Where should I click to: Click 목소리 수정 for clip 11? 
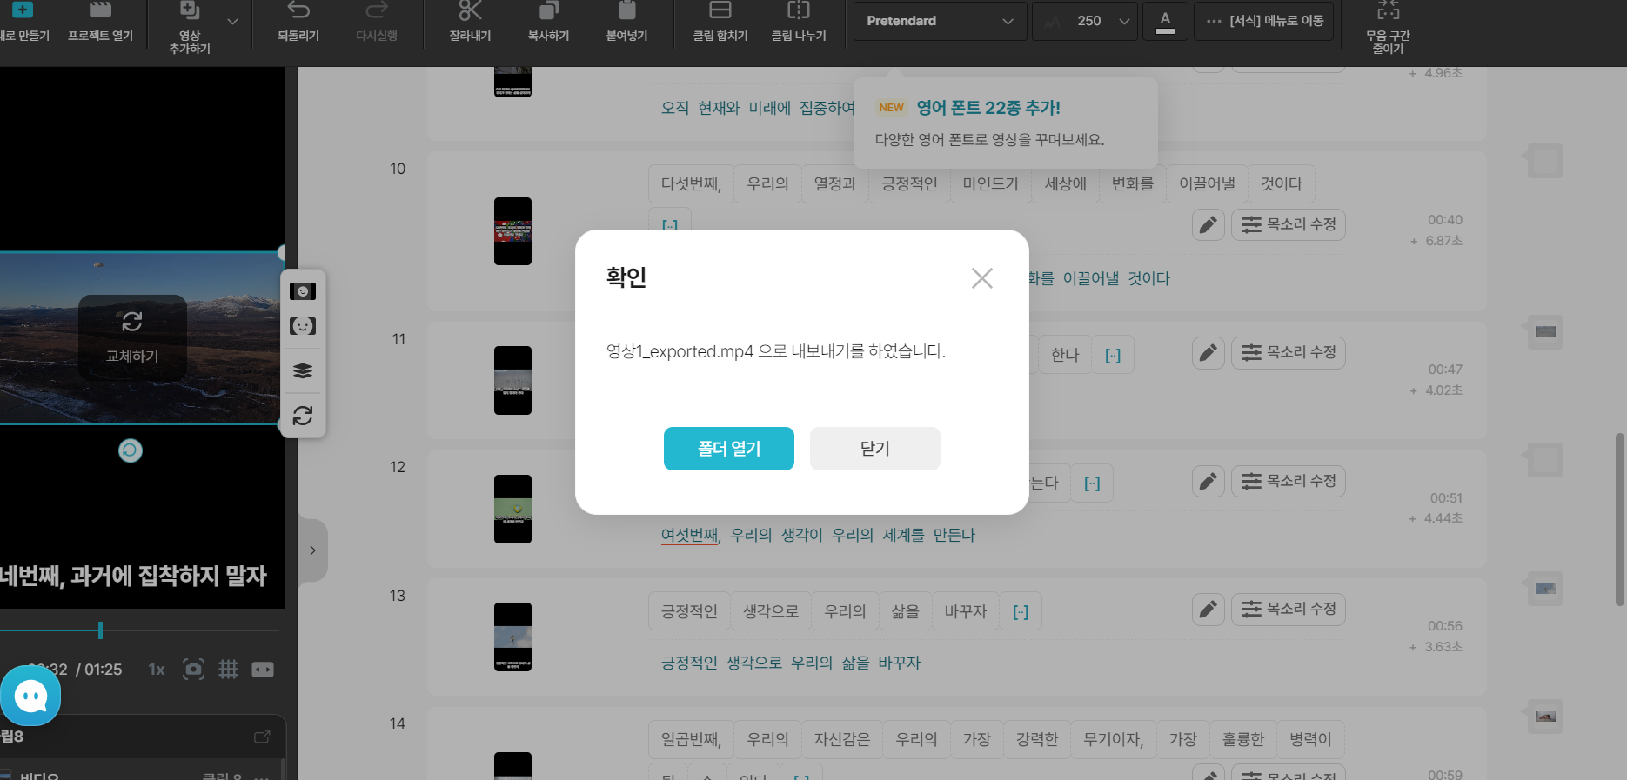tap(1288, 352)
